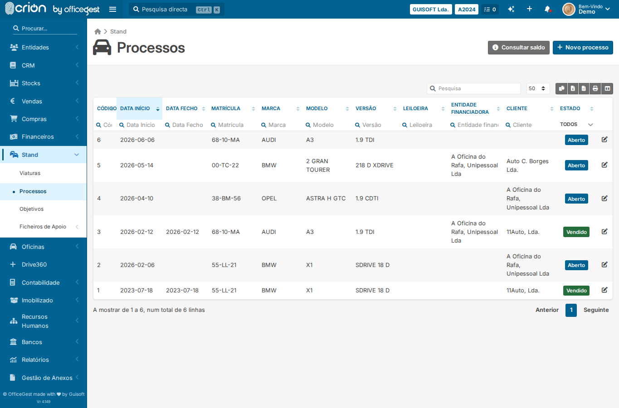Open Entidades sidebar section
Viewport: 619px width, 408px height.
pyautogui.click(x=44, y=47)
